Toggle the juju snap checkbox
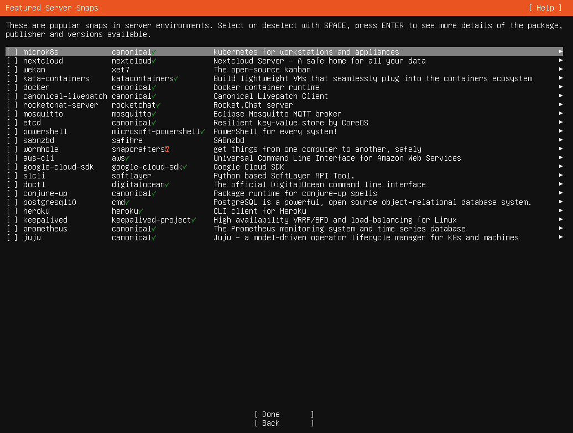The height and width of the screenshot is (433, 573). click(12, 237)
